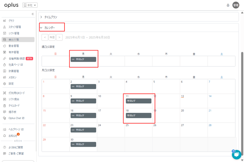
Task: Open the user avatar menu
Action: (236, 5)
